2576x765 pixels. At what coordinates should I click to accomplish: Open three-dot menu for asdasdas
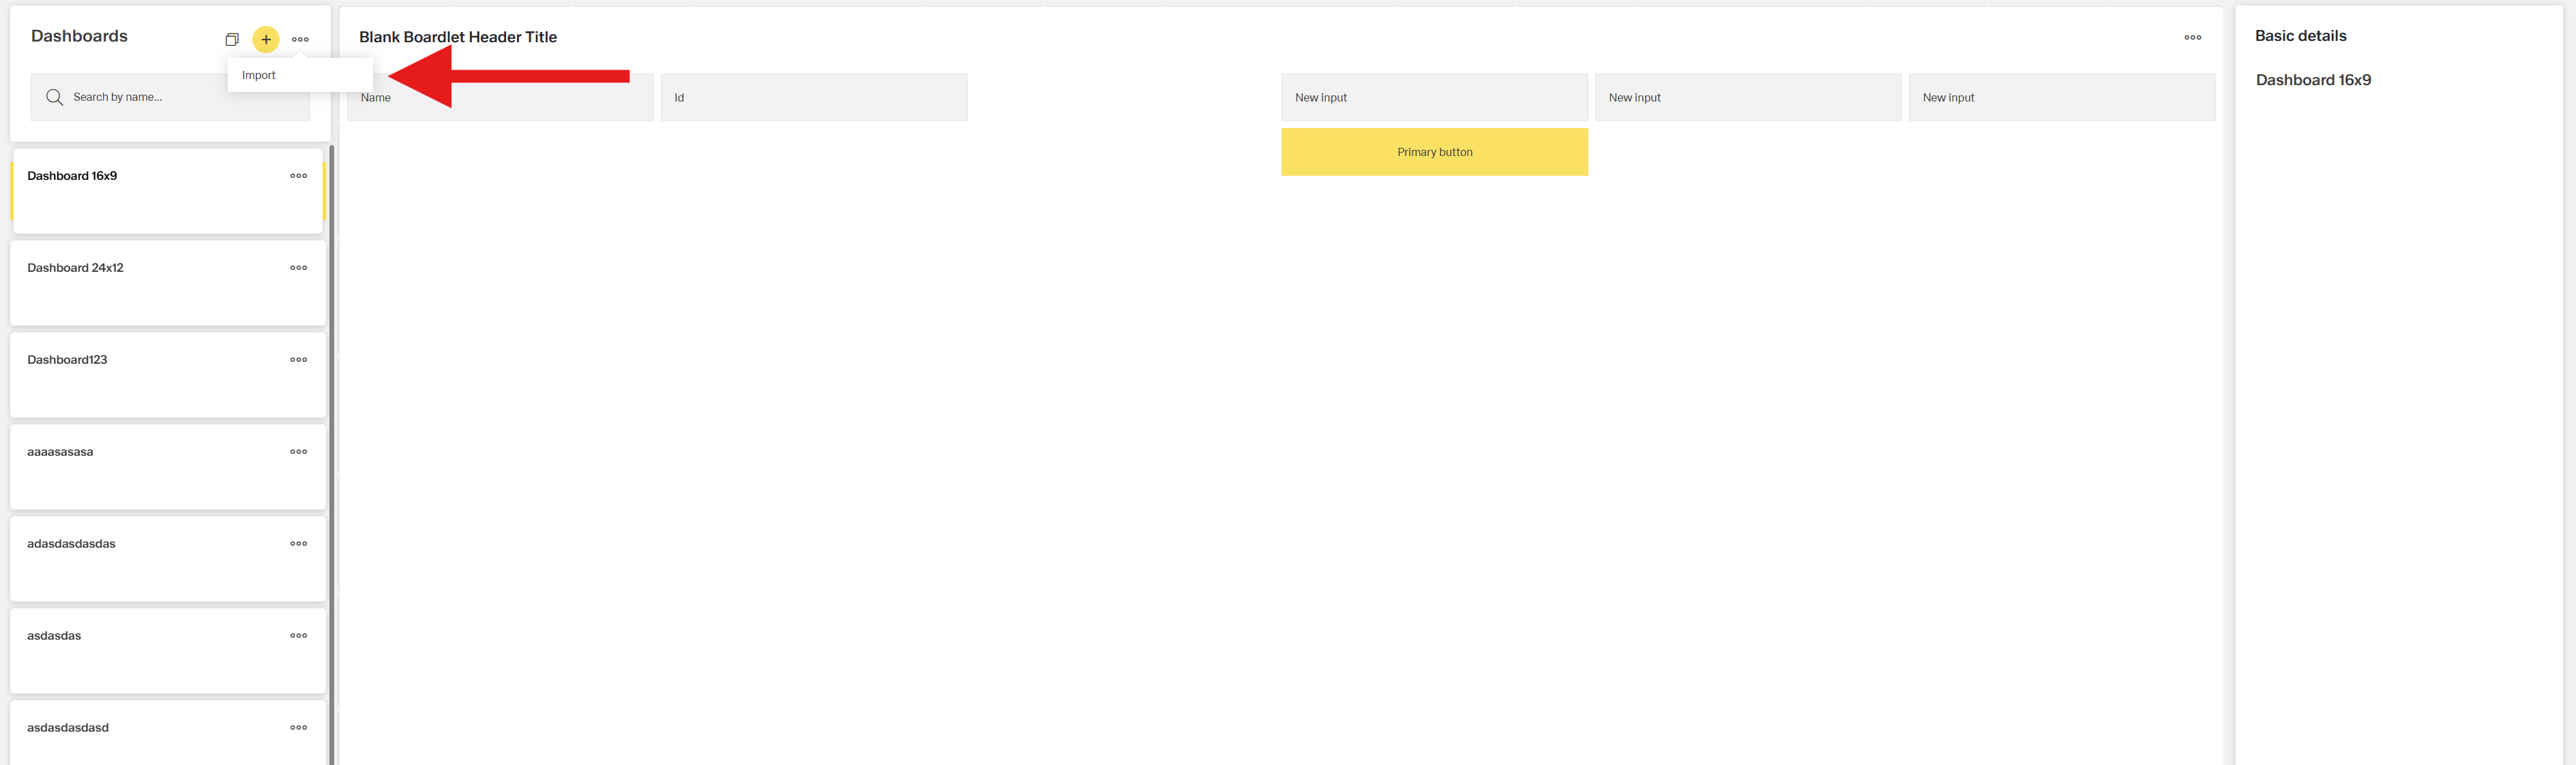(298, 635)
